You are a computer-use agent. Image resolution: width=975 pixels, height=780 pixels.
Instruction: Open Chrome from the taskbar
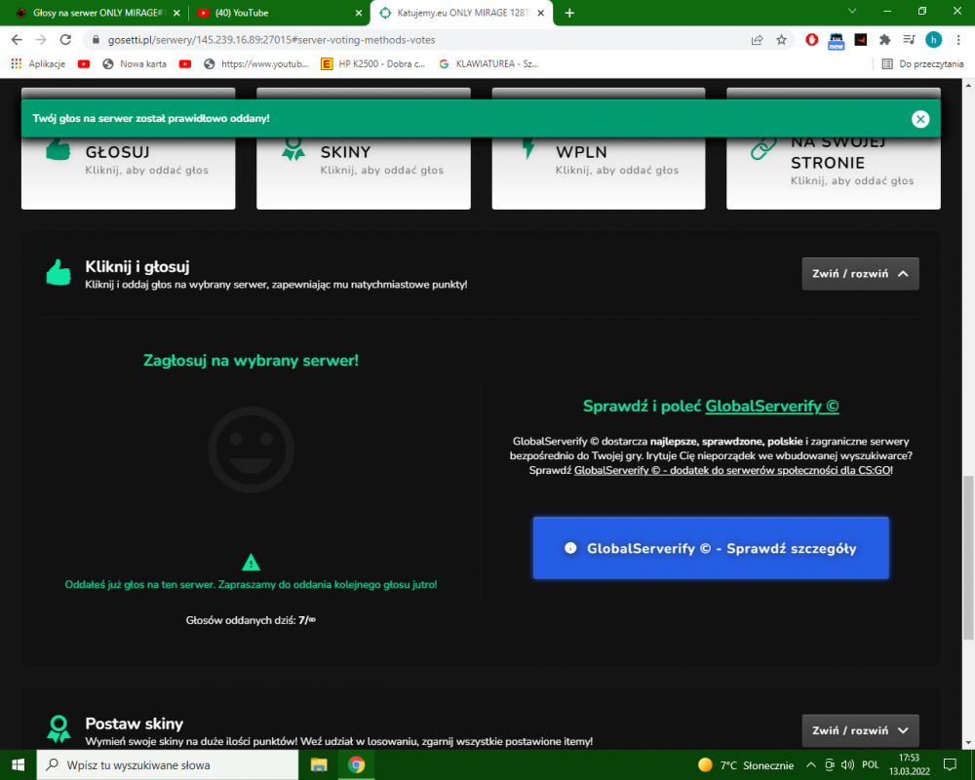click(356, 765)
